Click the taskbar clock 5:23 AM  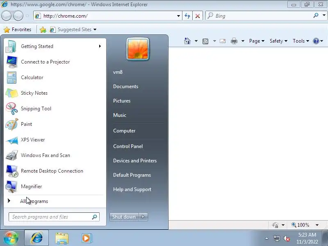(307, 235)
